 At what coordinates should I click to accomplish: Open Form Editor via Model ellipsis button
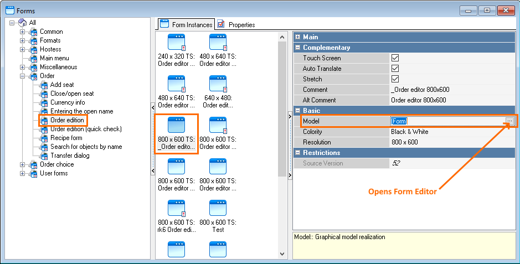click(509, 121)
